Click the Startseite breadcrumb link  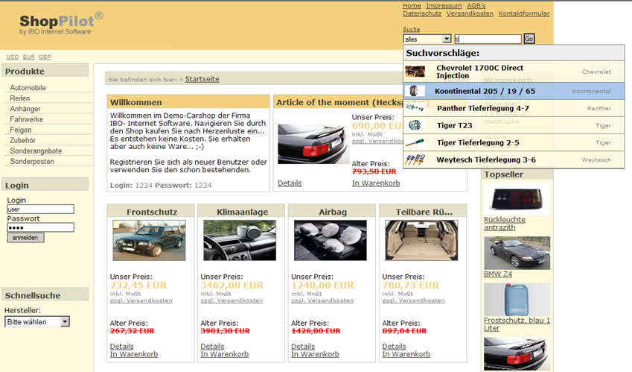202,79
